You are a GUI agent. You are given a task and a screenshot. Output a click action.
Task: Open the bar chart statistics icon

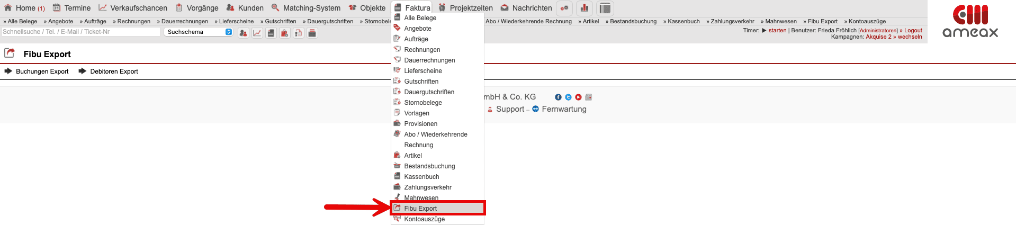(x=585, y=8)
